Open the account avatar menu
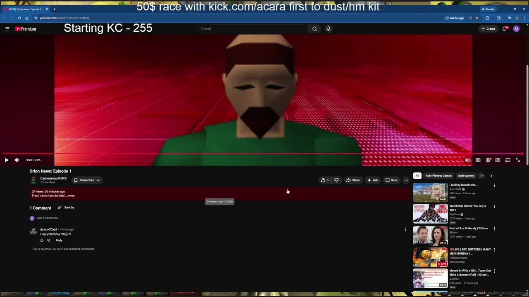Image resolution: width=529 pixels, height=297 pixels. [x=516, y=29]
